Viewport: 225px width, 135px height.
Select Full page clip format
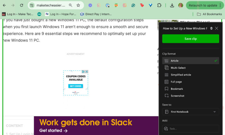[x=191, y=82]
